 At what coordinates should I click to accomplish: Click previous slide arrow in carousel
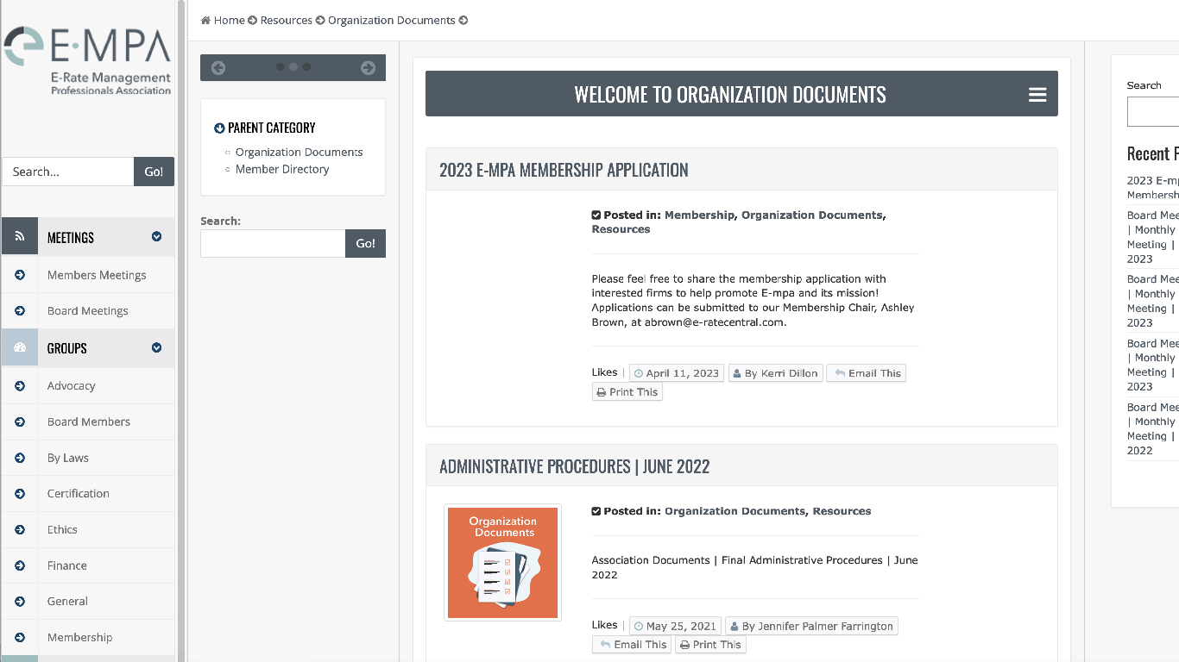point(218,68)
